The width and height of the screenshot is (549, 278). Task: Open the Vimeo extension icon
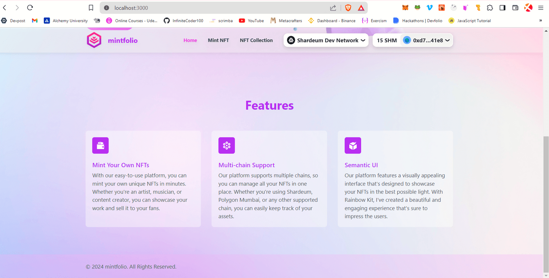tap(430, 8)
